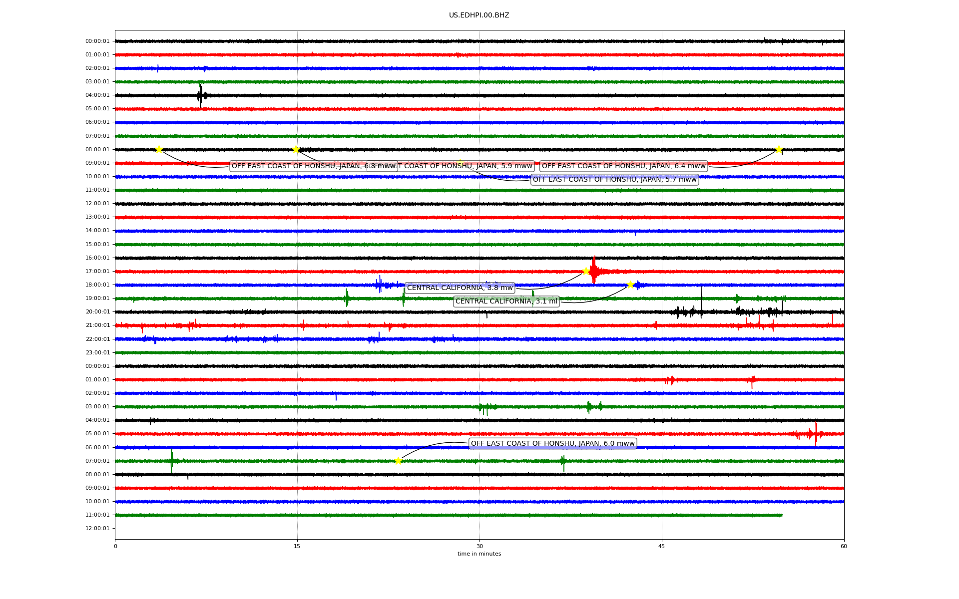Click the 17:00:01 trace time label

(x=97, y=272)
